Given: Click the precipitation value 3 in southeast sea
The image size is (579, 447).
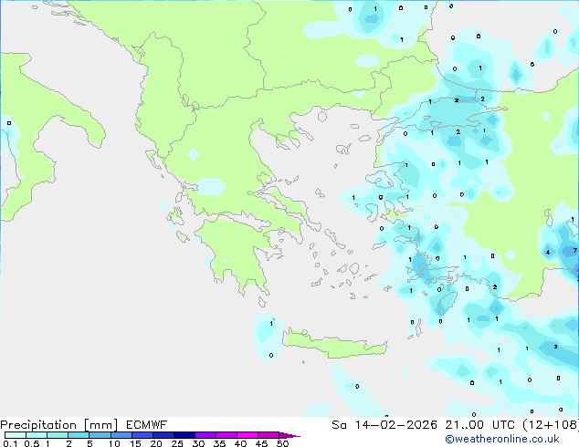Looking at the screenshot, I should pos(556,347).
